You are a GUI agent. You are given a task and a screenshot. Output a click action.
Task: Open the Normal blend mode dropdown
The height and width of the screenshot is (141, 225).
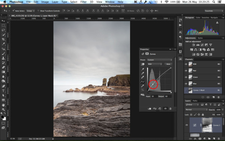[x=196, y=109]
